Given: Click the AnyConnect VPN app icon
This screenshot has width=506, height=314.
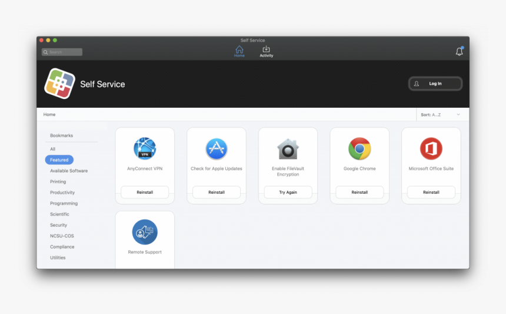Looking at the screenshot, I should pos(145,148).
